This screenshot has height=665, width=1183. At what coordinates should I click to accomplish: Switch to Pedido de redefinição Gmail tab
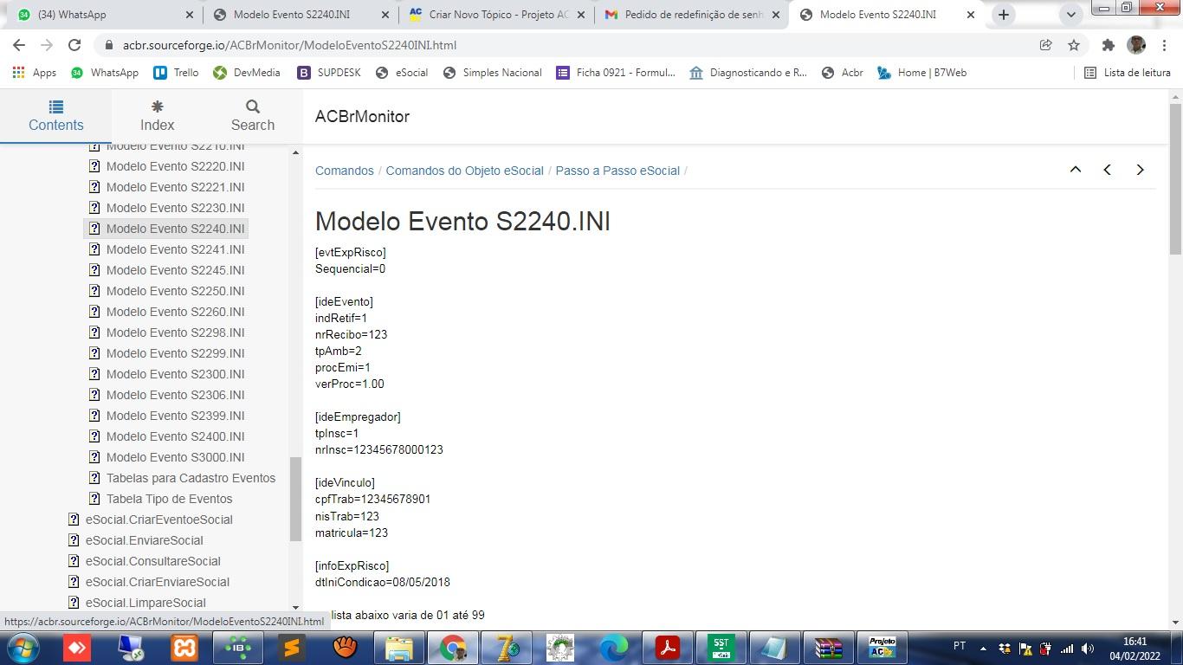click(x=693, y=15)
